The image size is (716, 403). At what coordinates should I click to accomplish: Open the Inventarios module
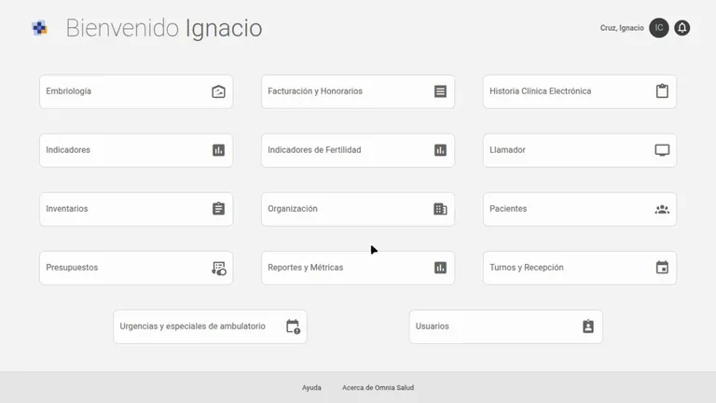point(136,209)
